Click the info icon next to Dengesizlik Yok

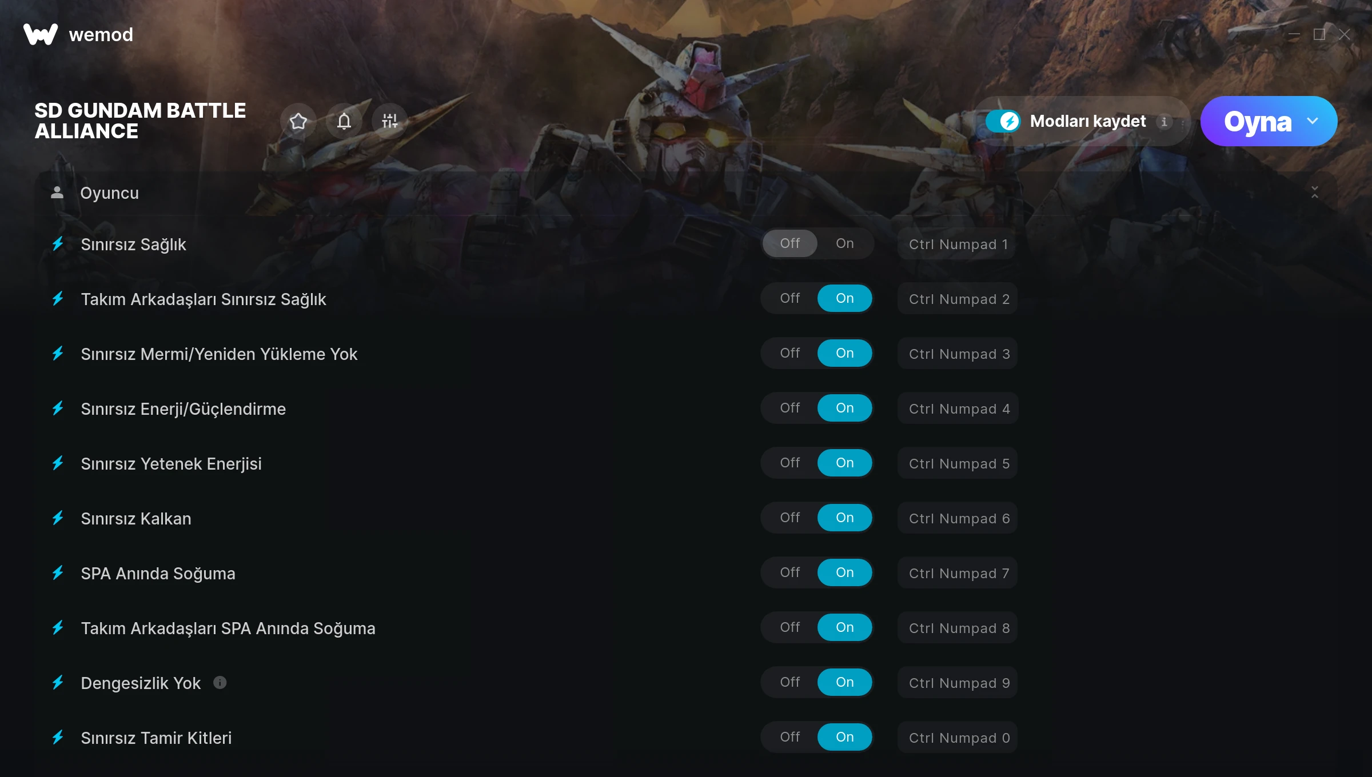220,682
